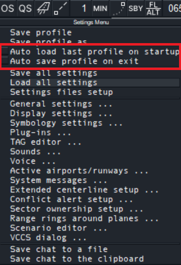
Task: Open the TAG editor
Action: coord(46,142)
